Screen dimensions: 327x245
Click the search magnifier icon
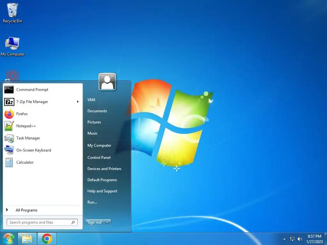tap(73, 222)
